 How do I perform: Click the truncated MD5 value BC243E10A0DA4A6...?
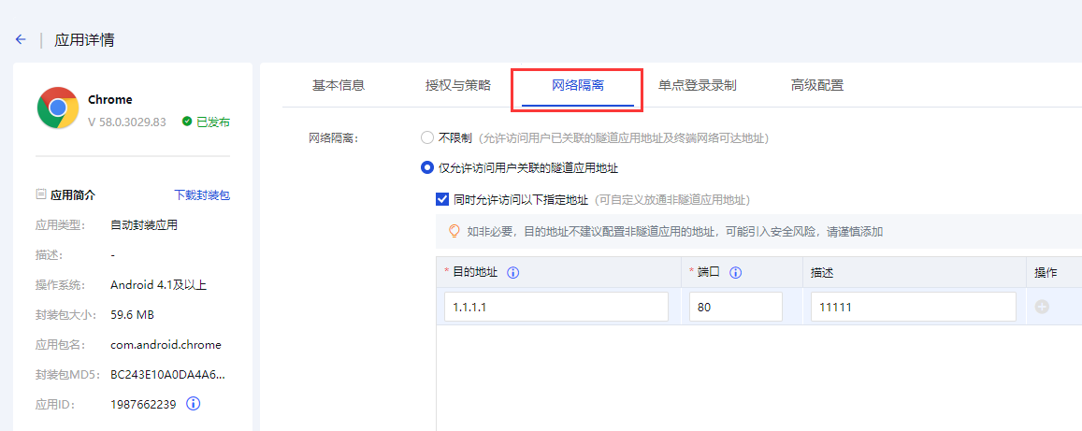pos(167,375)
